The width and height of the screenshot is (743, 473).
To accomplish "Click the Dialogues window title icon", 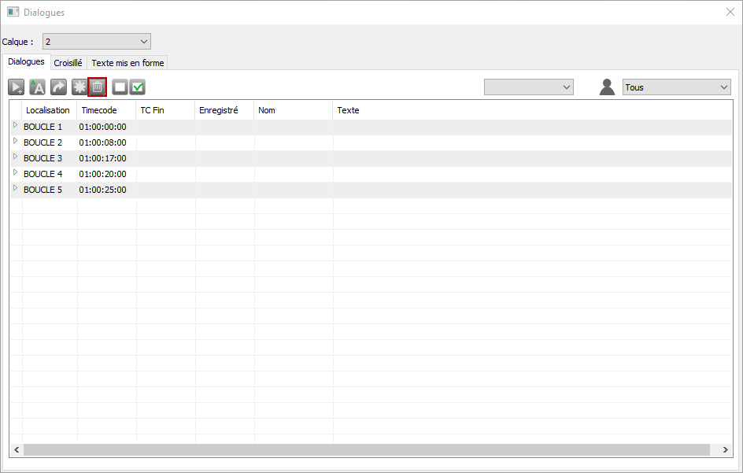I will click(13, 13).
